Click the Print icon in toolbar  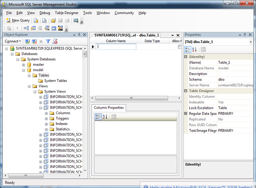(67, 20)
